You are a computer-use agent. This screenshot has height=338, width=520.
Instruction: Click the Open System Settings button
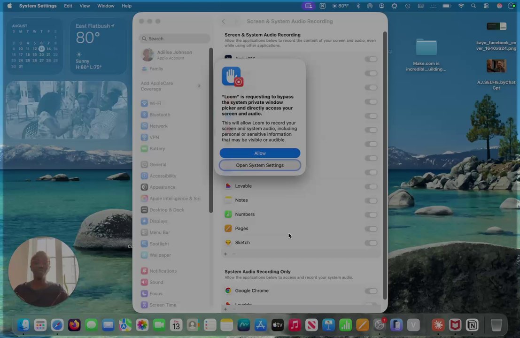pyautogui.click(x=260, y=165)
